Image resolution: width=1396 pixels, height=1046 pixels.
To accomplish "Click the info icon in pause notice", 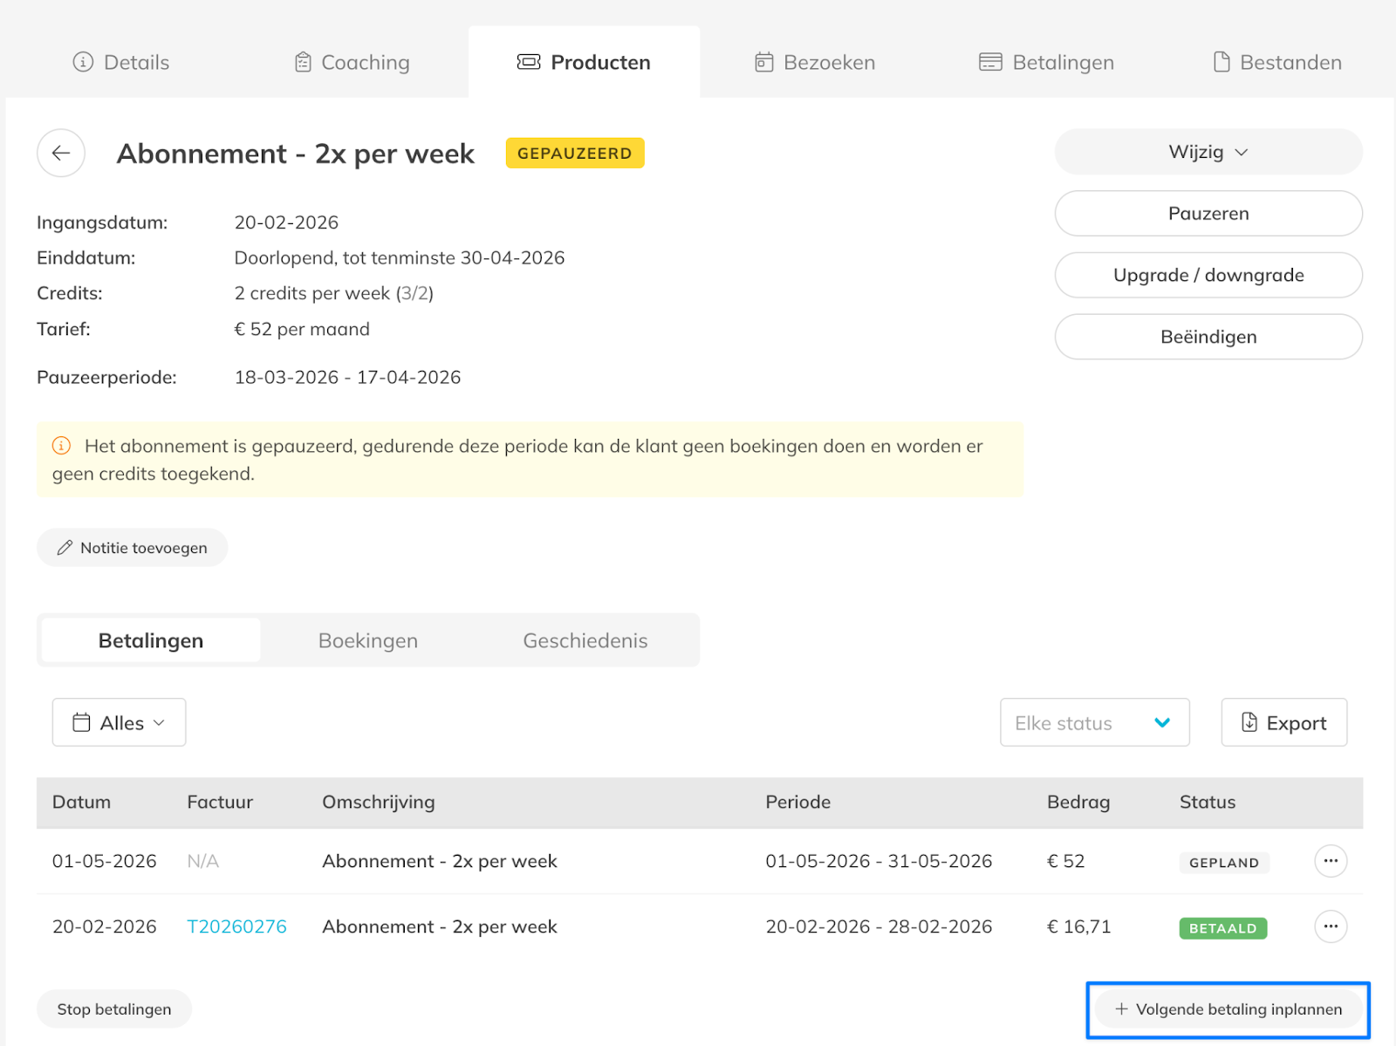I will 61,446.
